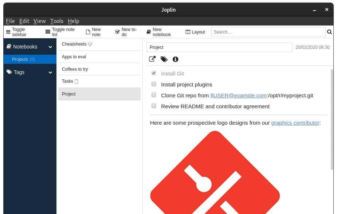This screenshot has height=214, width=337.
Task: Change the Layout from toolbar
Action: point(195,32)
